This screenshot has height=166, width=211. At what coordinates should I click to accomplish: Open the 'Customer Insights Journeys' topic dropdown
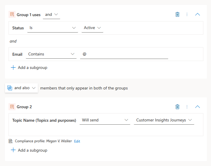click(x=164, y=120)
